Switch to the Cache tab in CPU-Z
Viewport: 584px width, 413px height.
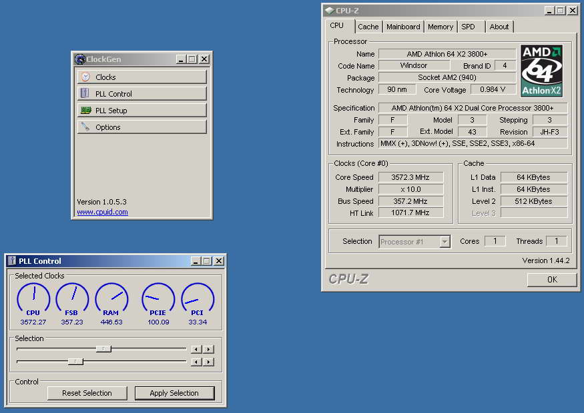tap(368, 27)
